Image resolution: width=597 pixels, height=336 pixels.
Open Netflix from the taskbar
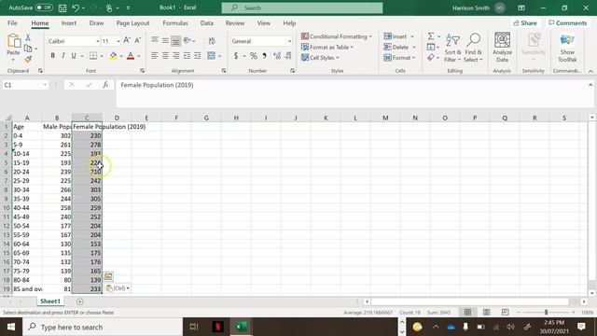tap(217, 327)
